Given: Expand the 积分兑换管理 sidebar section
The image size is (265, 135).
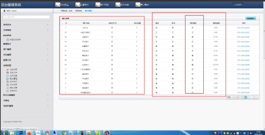Looking at the screenshot, I should pos(48,95).
